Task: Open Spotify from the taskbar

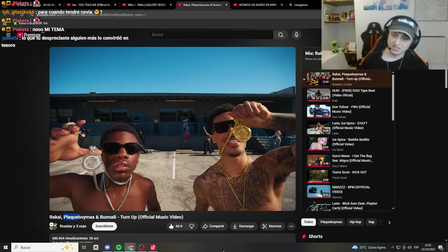Action: [119, 247]
